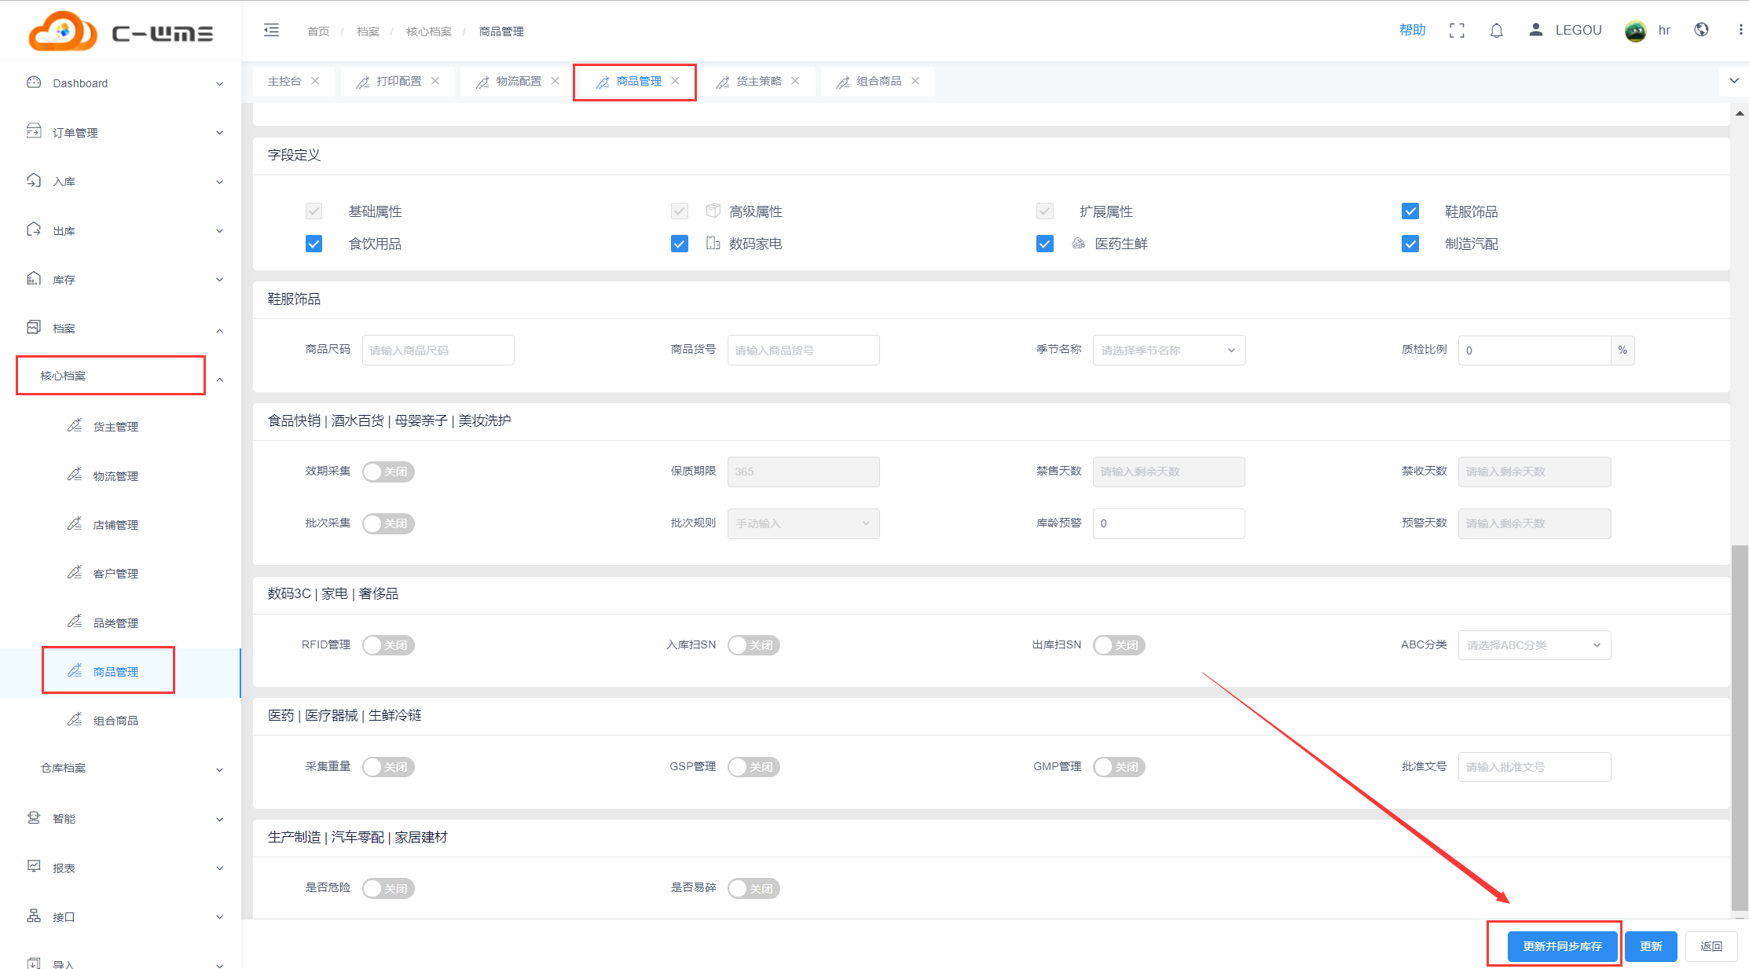Enable the 采集重量 switch
The width and height of the screenshot is (1749, 969).
pyautogui.click(x=388, y=767)
